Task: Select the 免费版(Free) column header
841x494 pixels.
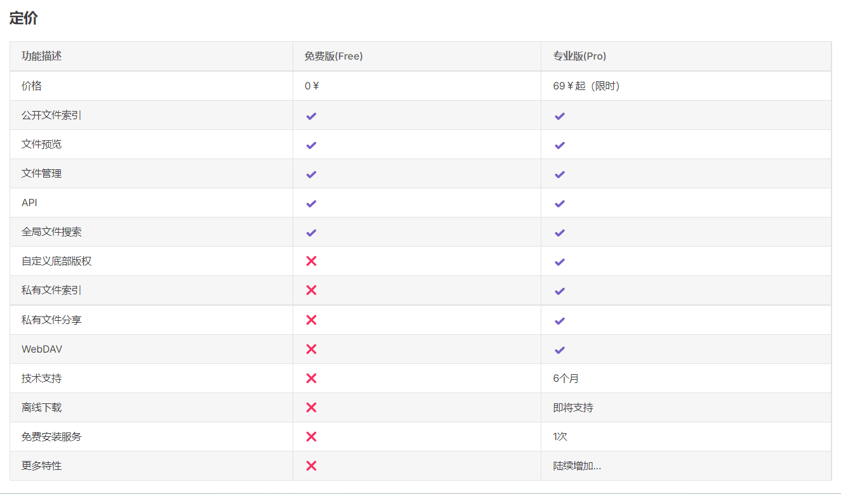Action: click(333, 56)
